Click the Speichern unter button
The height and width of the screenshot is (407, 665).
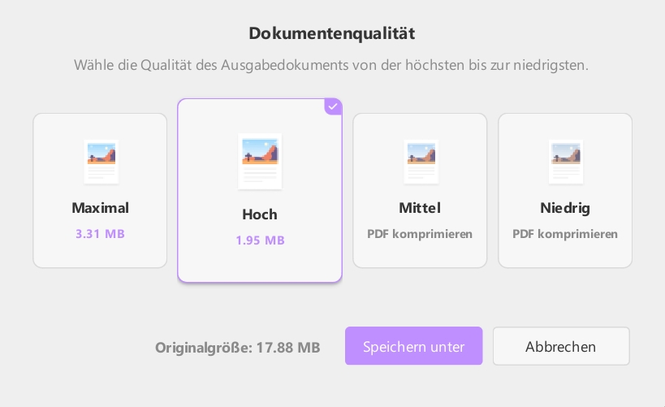point(413,346)
